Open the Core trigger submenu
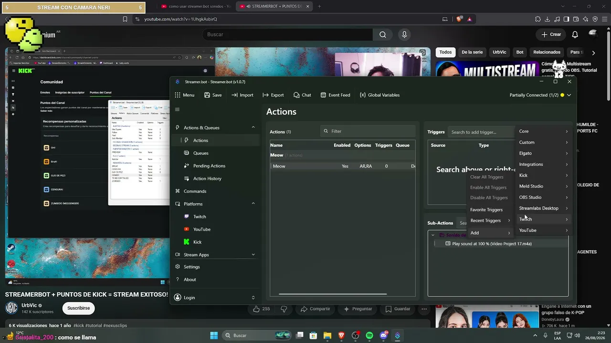The image size is (611, 343). [x=544, y=131]
